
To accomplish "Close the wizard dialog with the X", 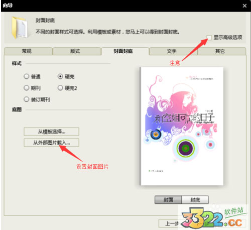I will point(244,6).
